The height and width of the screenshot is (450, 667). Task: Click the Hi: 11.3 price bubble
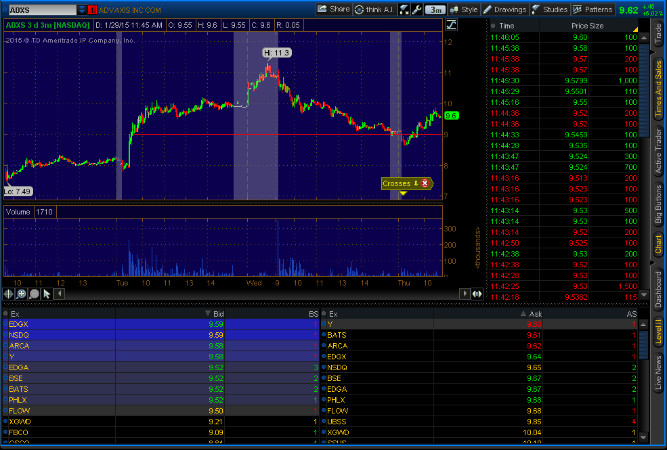pyautogui.click(x=276, y=53)
